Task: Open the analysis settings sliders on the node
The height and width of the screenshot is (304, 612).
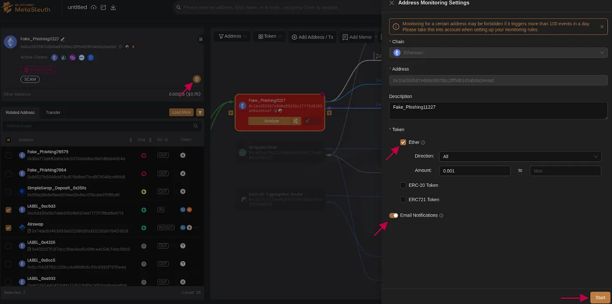Action: 296,121
